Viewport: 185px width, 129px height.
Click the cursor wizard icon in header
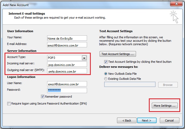(x=174, y=17)
